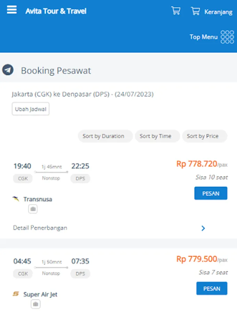This screenshot has width=237, height=312.
Task: Click the baggage icon under Super Air Jet
Action: (35, 304)
